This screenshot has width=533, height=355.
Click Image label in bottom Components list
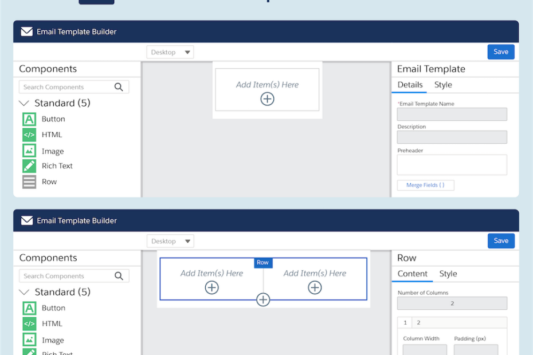[x=53, y=340]
